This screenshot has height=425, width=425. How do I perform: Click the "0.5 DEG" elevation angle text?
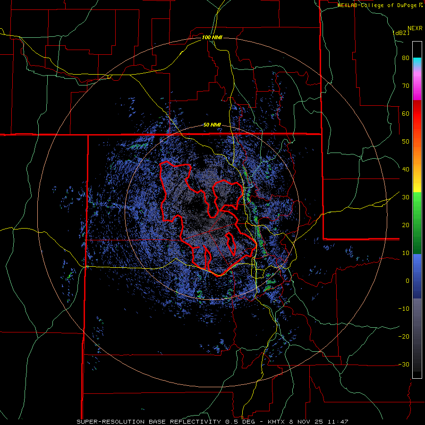[x=240, y=422]
